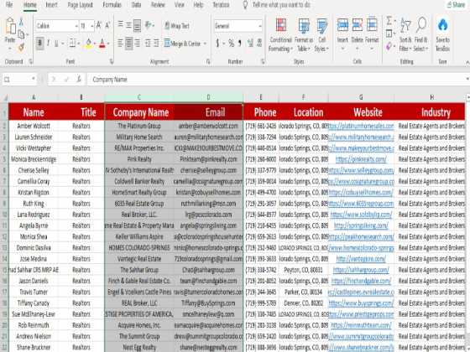This screenshot has height=352, width=470.
Task: Toggle Italic formatting
Action: pyautogui.click(x=48, y=44)
